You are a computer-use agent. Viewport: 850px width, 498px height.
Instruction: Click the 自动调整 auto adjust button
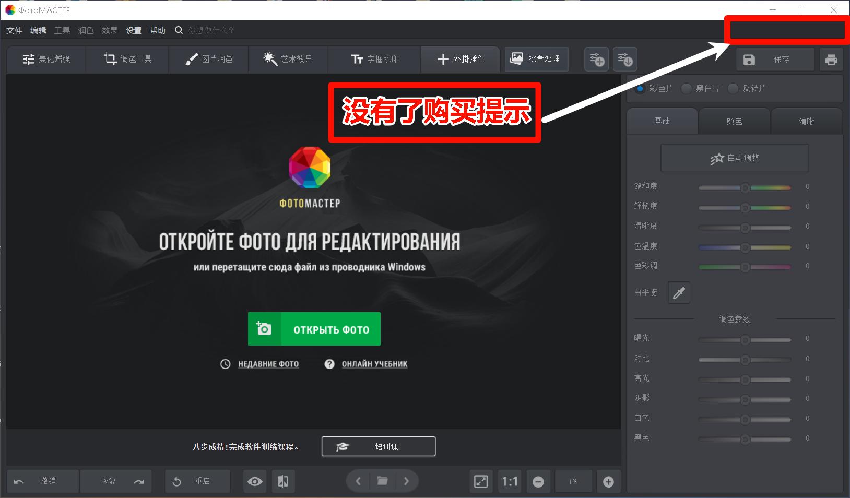point(735,158)
